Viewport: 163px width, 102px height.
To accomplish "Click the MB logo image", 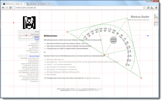I will point(29,23).
